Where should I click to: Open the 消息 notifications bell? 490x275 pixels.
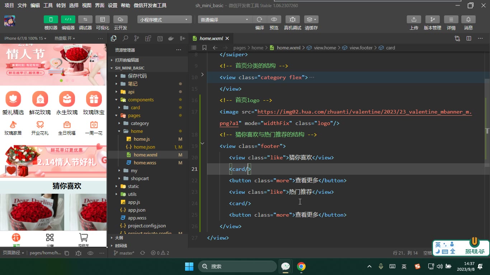coord(468,19)
